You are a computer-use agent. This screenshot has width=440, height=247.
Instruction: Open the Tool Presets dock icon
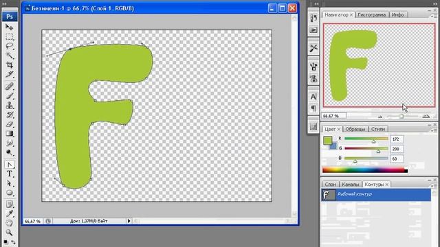pyautogui.click(x=313, y=48)
